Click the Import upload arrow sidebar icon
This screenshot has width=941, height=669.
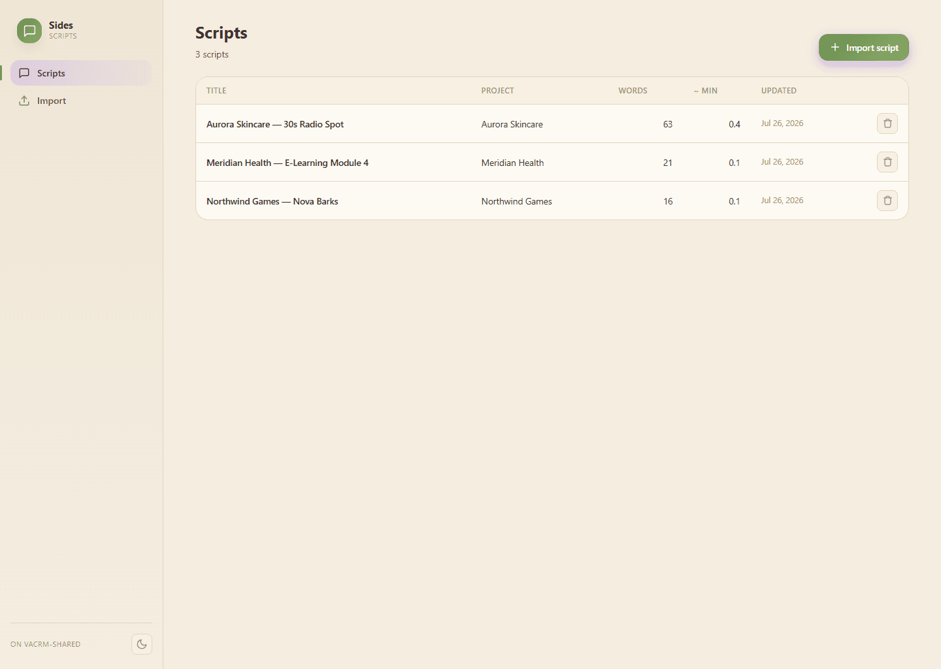(x=24, y=101)
